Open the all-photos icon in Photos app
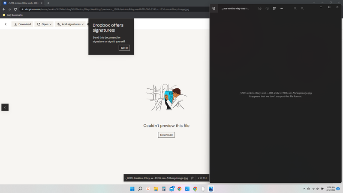343x193 pixels. coord(214,9)
